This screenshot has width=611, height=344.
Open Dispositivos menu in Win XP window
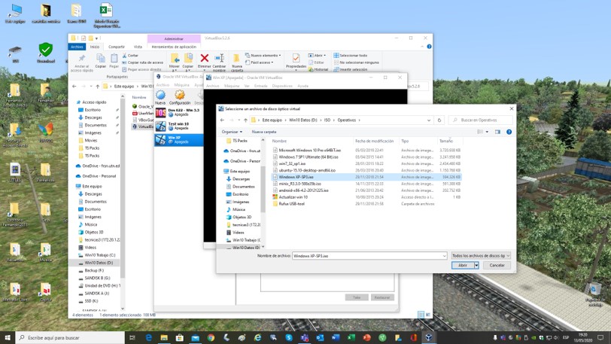[x=282, y=86]
